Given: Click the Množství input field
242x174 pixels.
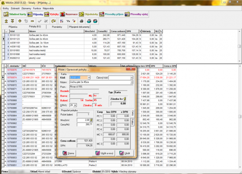Looking at the screenshot, I should 84,120.
